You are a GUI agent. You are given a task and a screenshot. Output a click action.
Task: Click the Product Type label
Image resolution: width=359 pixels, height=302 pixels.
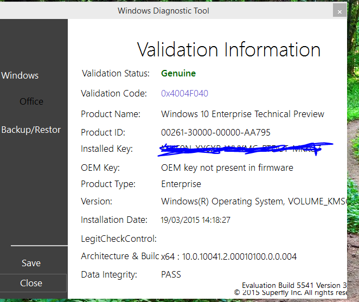[x=108, y=184]
